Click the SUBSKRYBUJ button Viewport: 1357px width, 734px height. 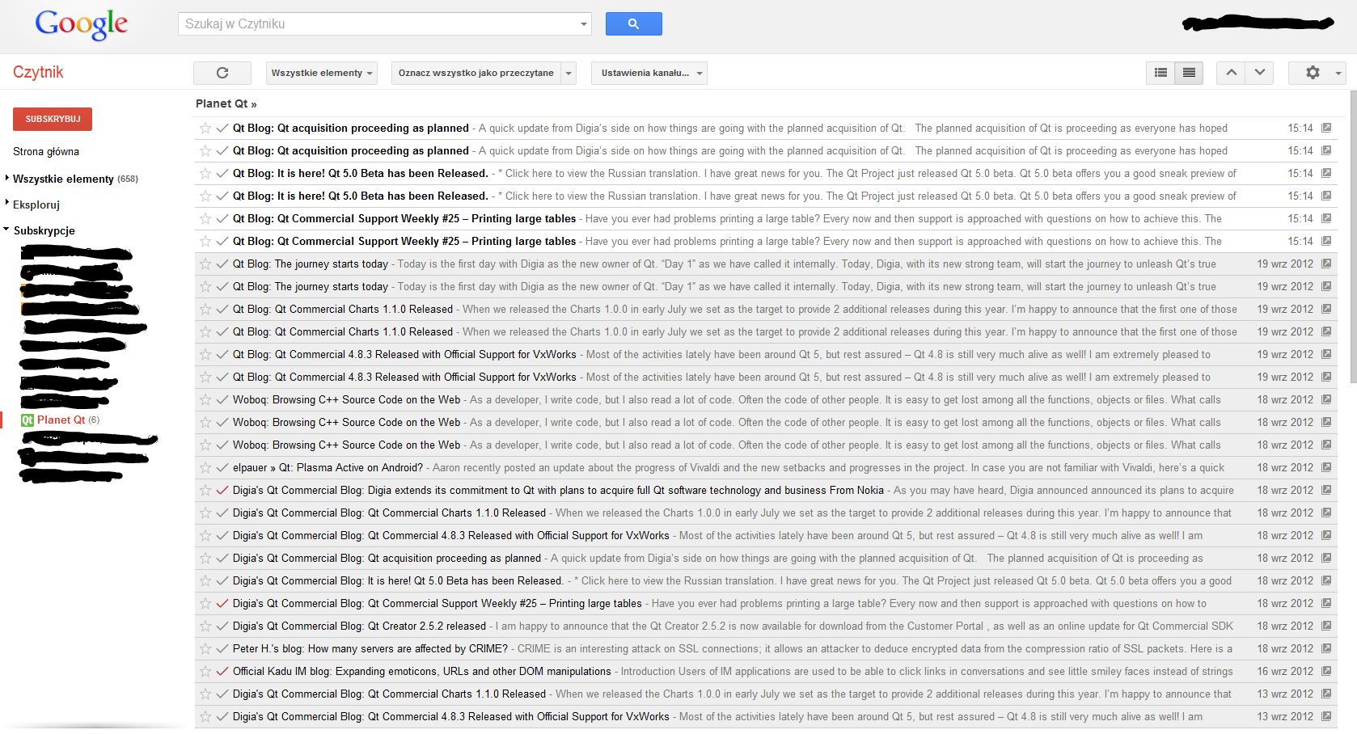click(53, 119)
